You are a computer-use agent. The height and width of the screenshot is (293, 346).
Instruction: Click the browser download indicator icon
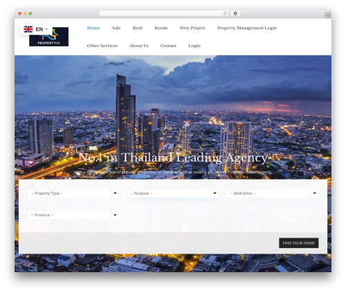[x=235, y=14]
